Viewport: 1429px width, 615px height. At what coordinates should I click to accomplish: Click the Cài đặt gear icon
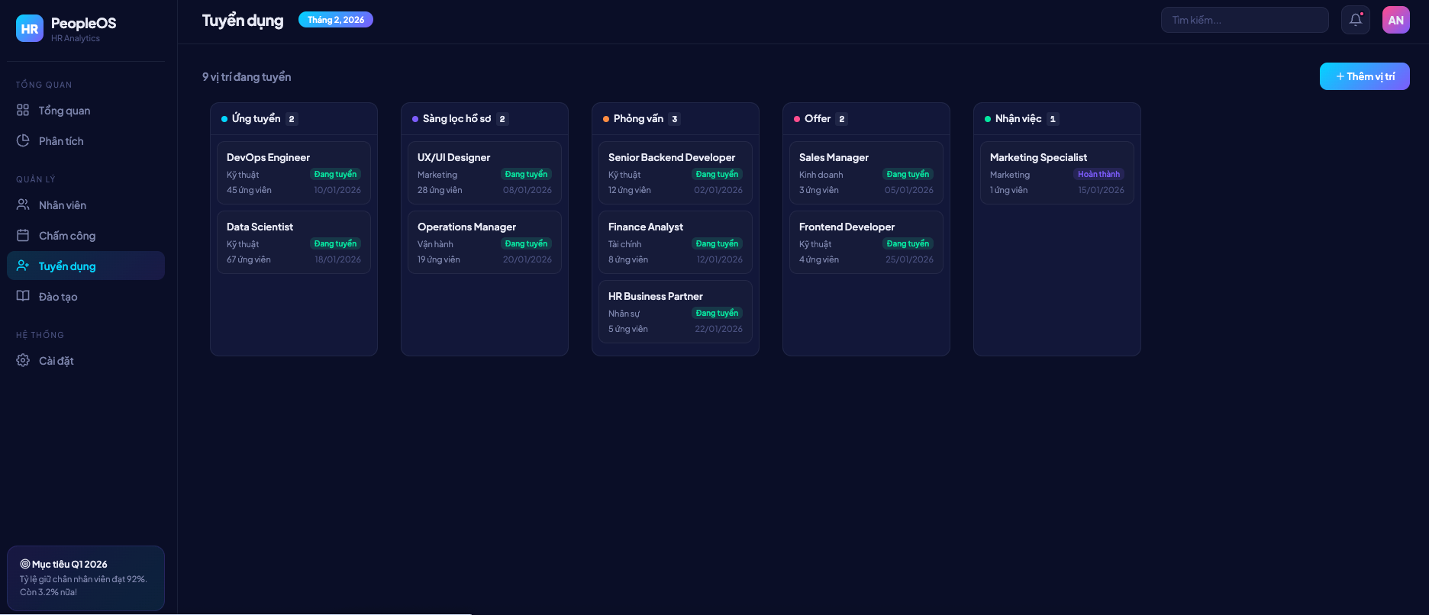click(23, 361)
